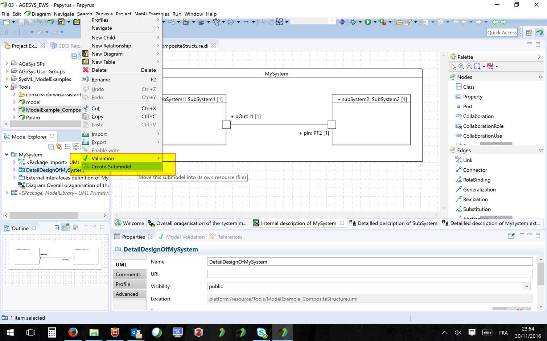The height and width of the screenshot is (341, 547).
Task: Click the Quick Access field
Action: tap(502, 33)
